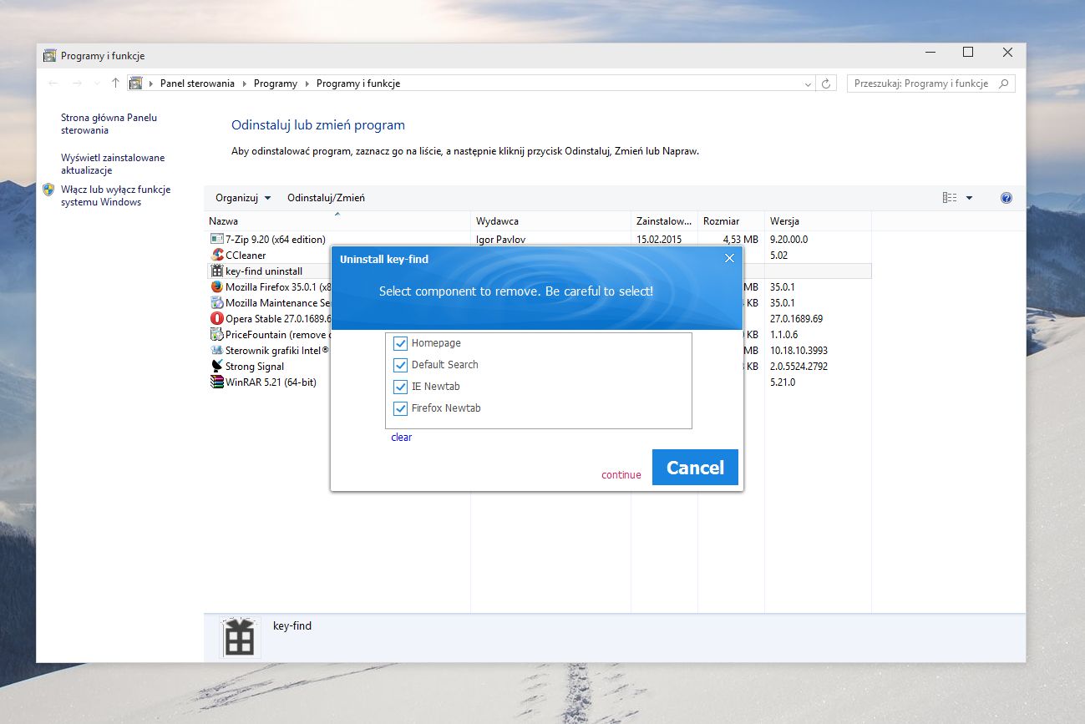
Task: Sort the list by the Rozmiar column
Action: click(x=731, y=221)
